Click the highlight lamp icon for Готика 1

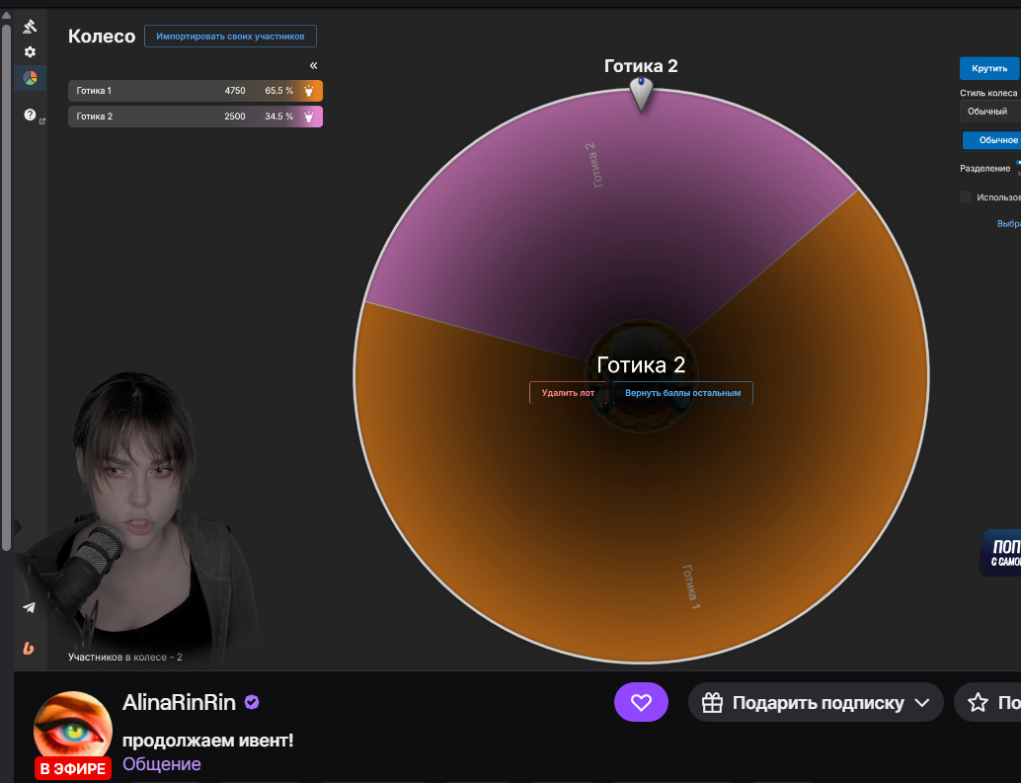click(x=309, y=91)
